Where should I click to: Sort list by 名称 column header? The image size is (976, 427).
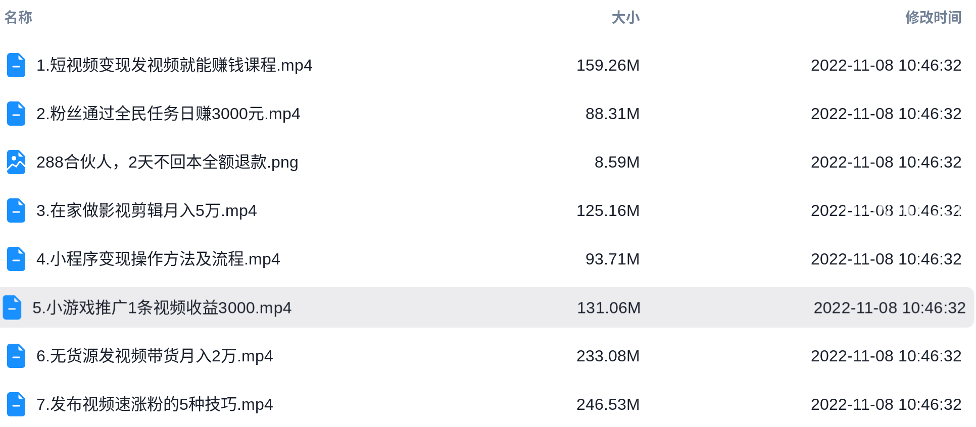18,17
